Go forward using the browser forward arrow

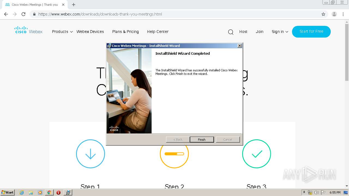(15, 14)
